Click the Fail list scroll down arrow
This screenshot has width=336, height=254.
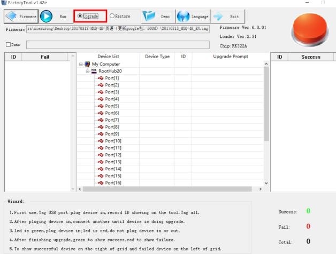point(73,189)
